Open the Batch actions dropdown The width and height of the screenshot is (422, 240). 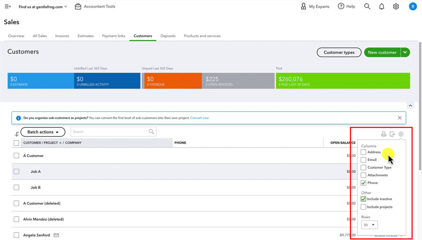(42, 132)
